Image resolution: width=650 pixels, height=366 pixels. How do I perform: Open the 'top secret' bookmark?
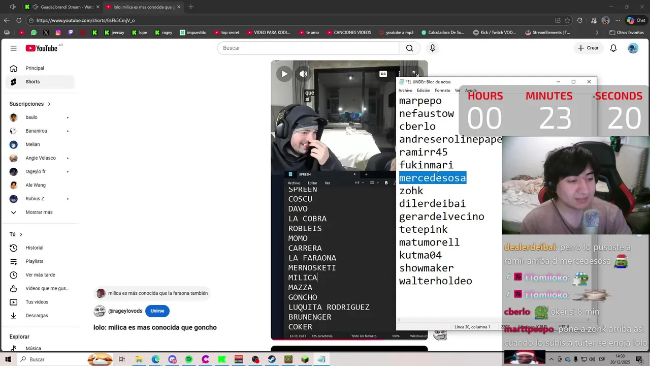[226, 33]
